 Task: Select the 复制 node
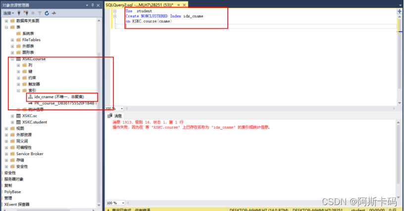8,186
